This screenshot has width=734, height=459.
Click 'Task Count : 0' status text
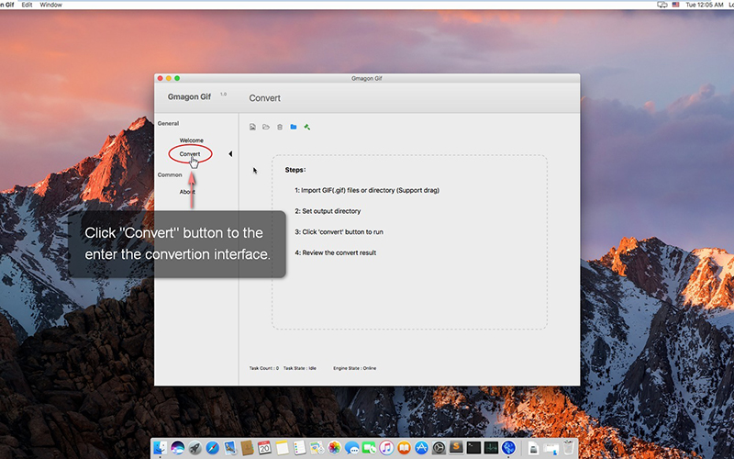click(x=264, y=368)
